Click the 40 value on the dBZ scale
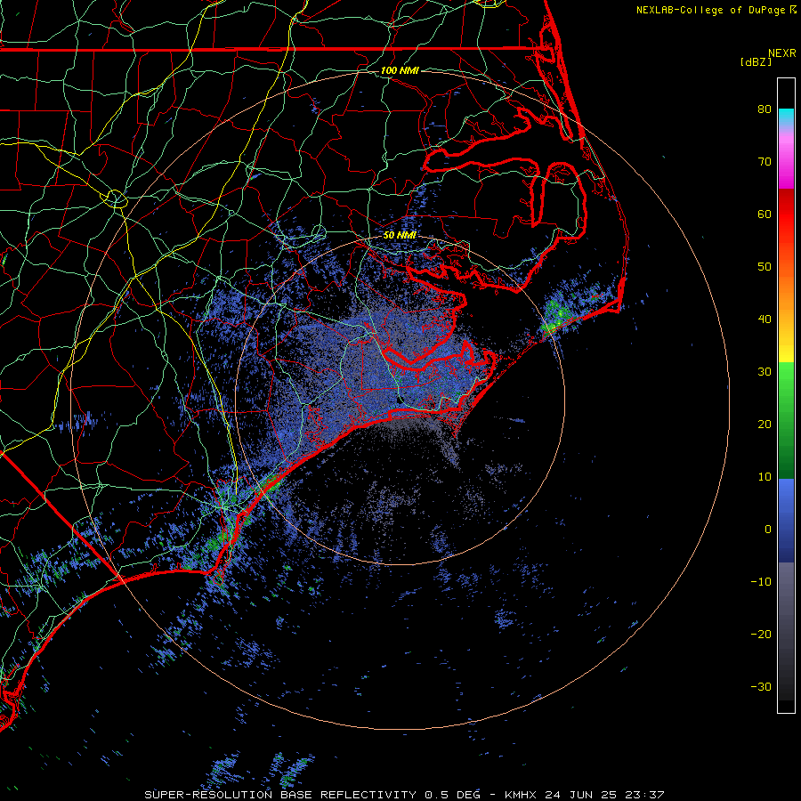The height and width of the screenshot is (801, 801). (x=765, y=320)
